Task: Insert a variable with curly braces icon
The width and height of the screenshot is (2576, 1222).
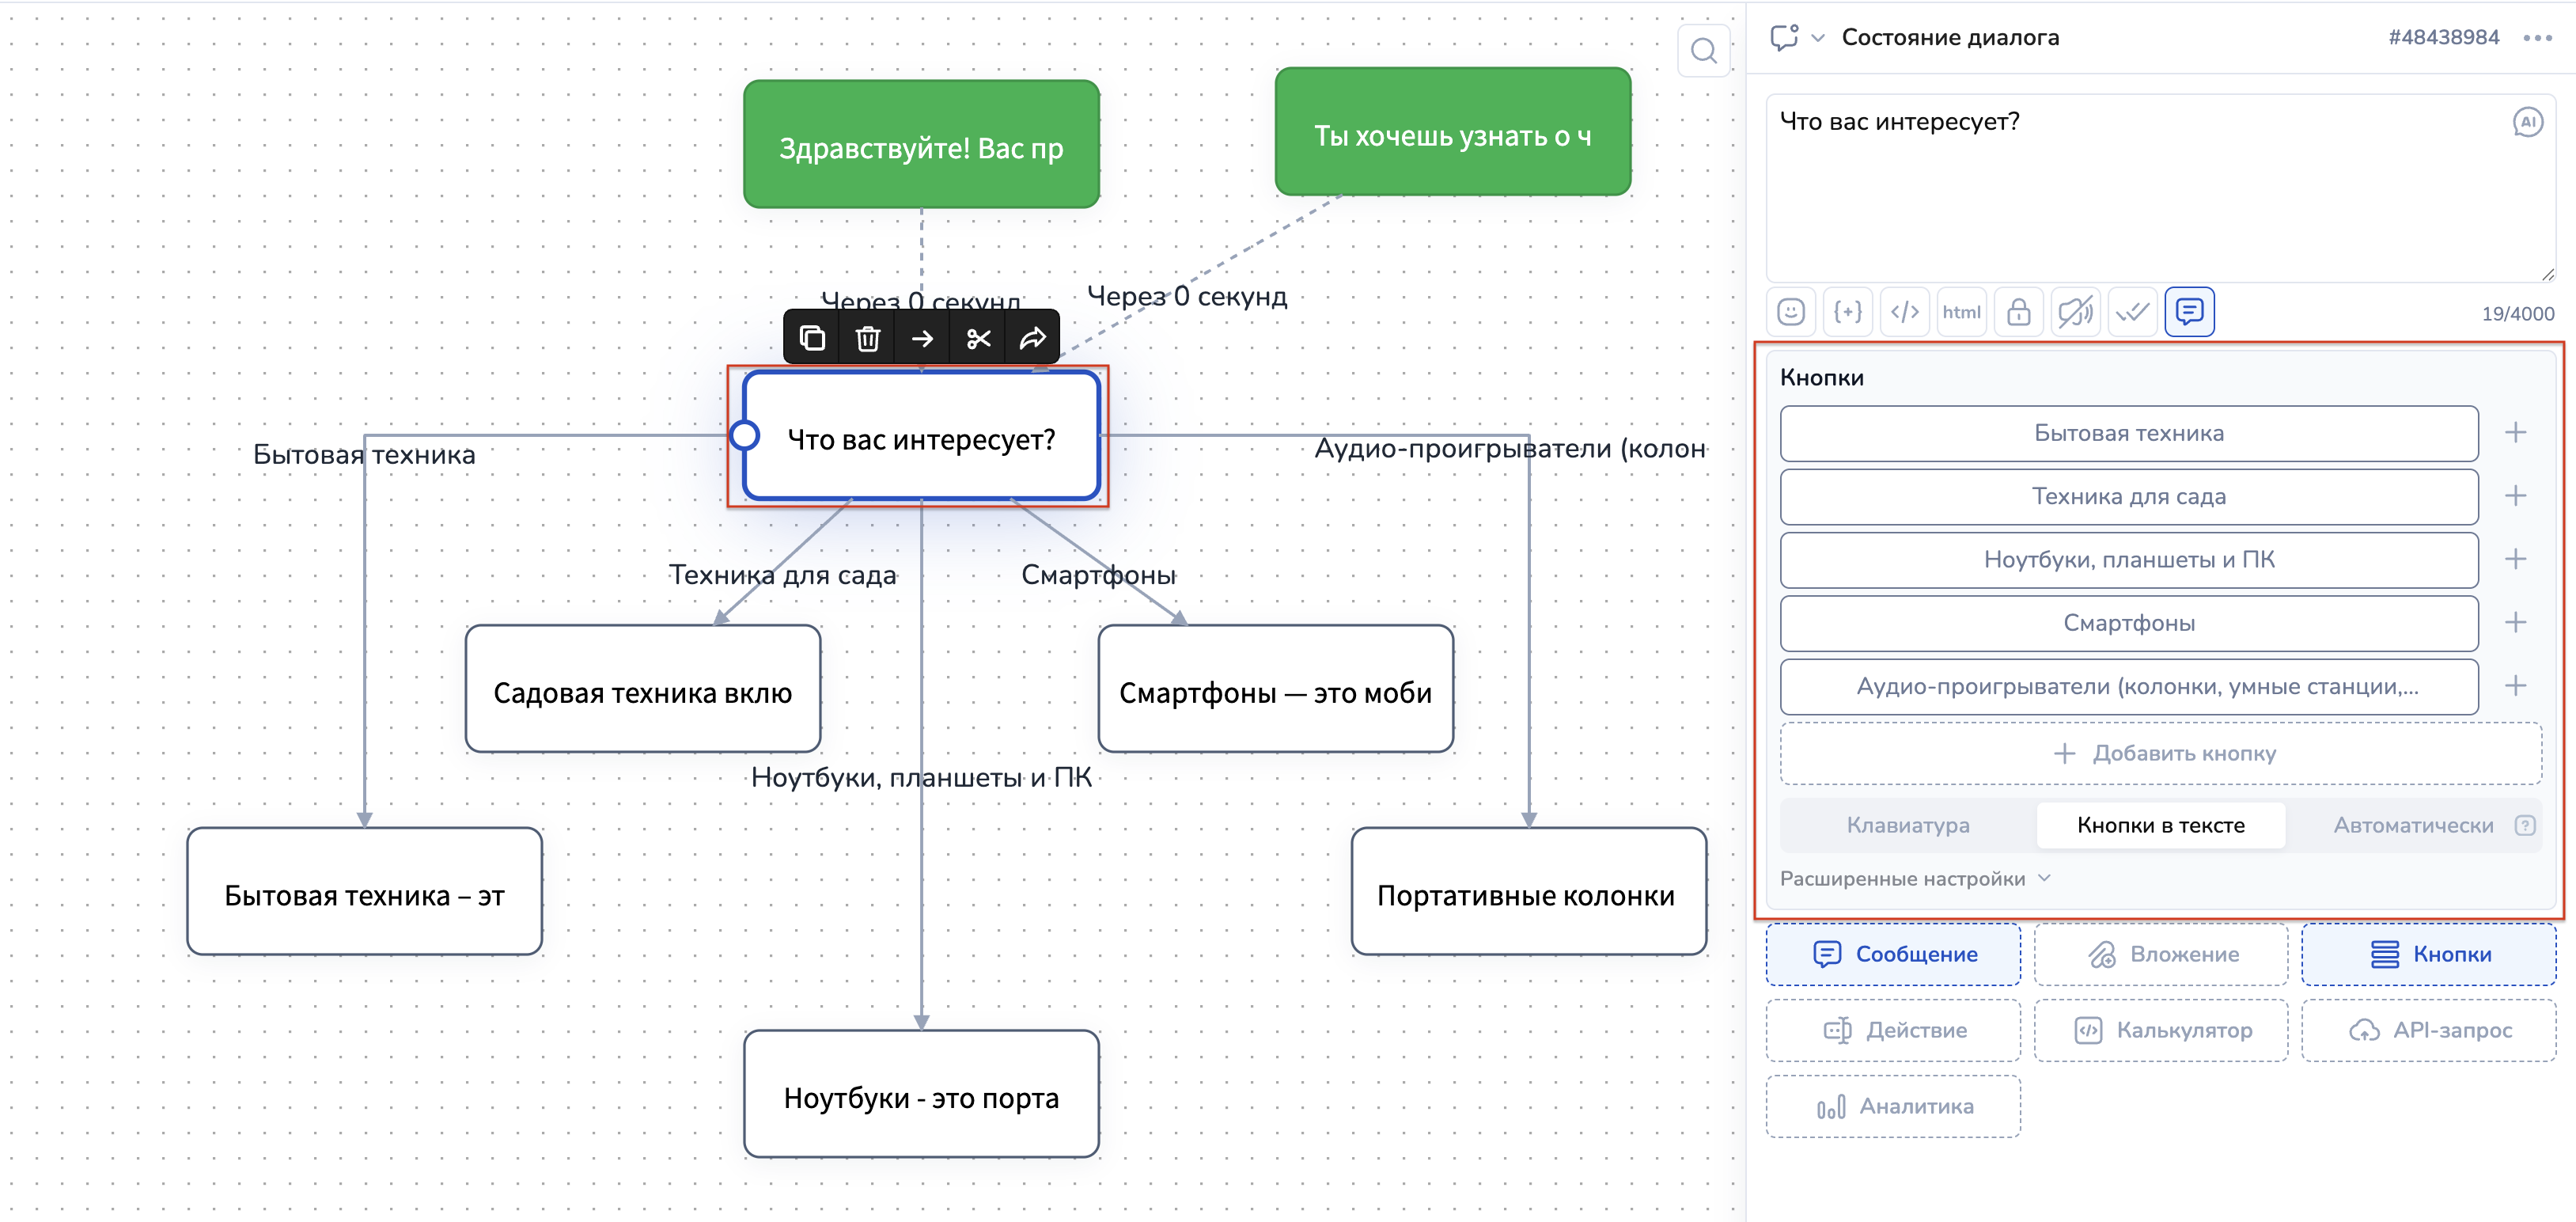Action: point(1847,312)
